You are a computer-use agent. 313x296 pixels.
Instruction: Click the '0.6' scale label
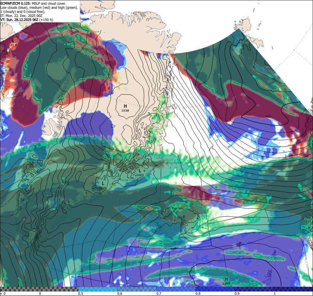click(x=120, y=293)
